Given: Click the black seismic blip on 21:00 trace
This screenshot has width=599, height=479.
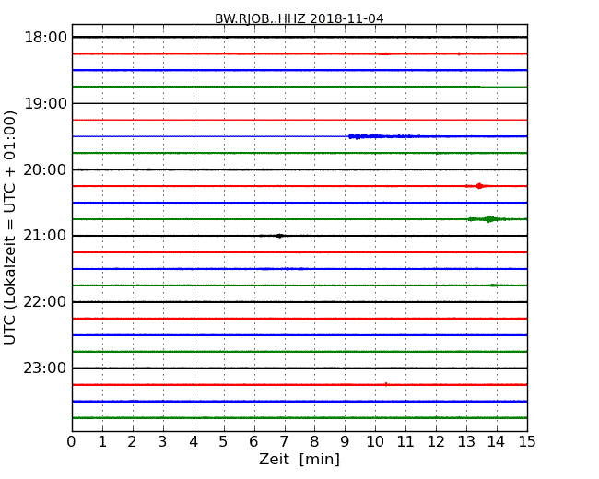Looking at the screenshot, I should (279, 236).
